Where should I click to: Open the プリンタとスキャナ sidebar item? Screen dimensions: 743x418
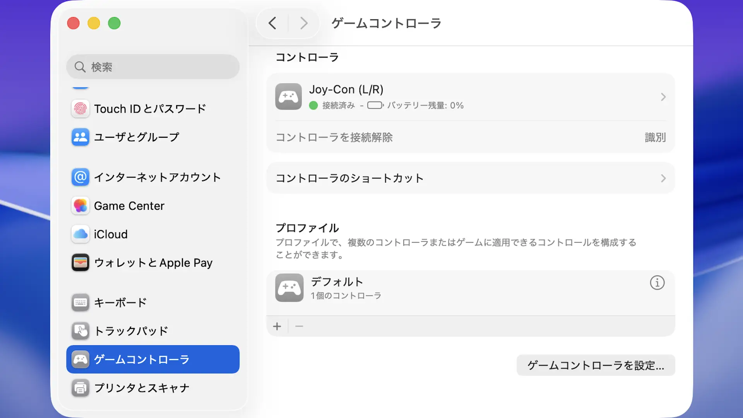pos(142,388)
